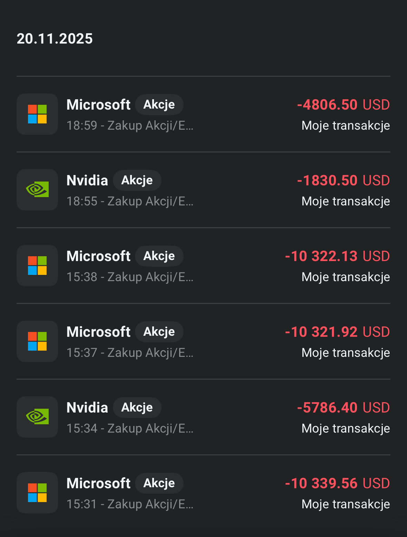Select the -5786.40 USD Nvidia amount
The height and width of the screenshot is (537, 407).
[x=343, y=408]
